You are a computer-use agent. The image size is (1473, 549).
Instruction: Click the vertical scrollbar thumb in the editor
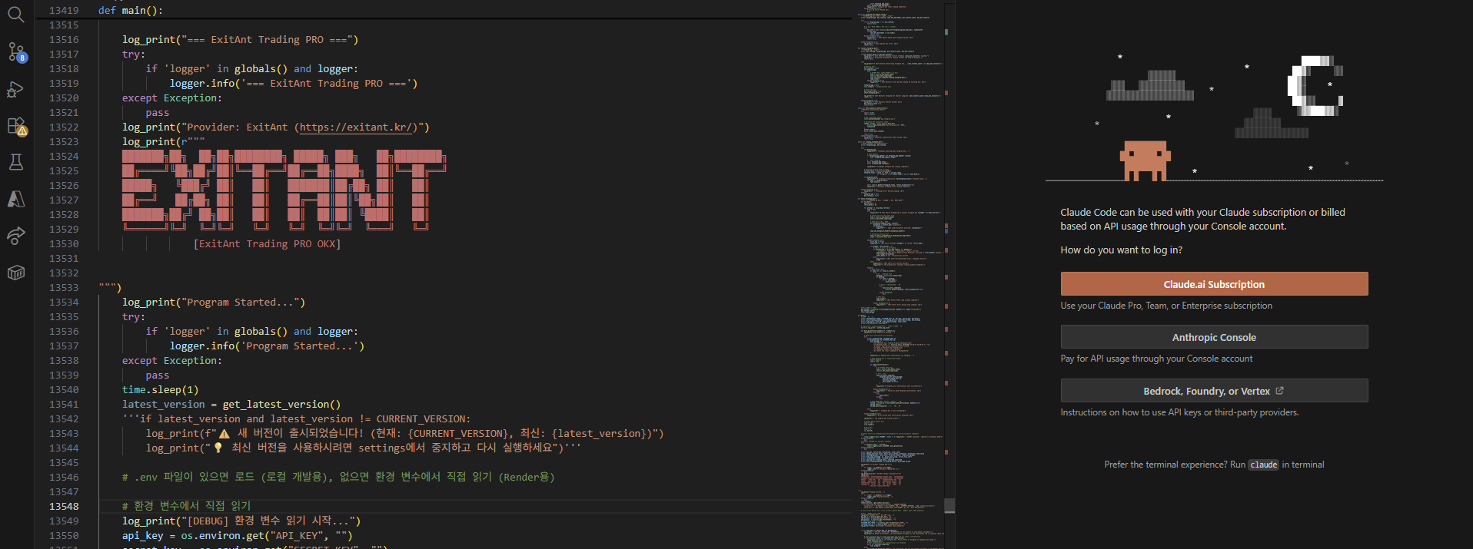tap(949, 505)
